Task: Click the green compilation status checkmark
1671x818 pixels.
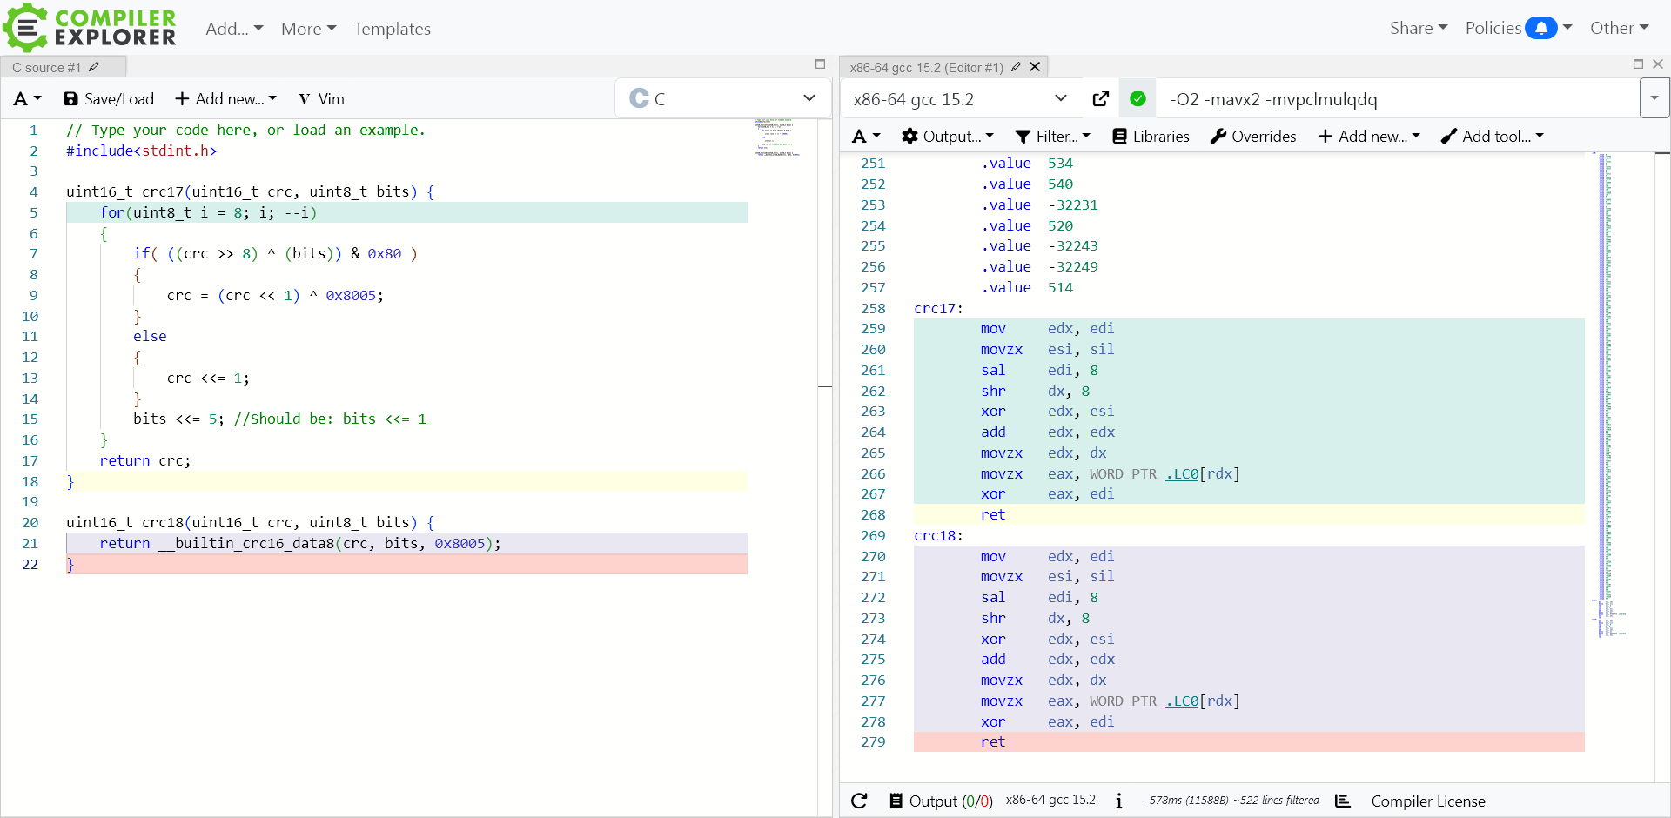Action: pyautogui.click(x=1137, y=99)
